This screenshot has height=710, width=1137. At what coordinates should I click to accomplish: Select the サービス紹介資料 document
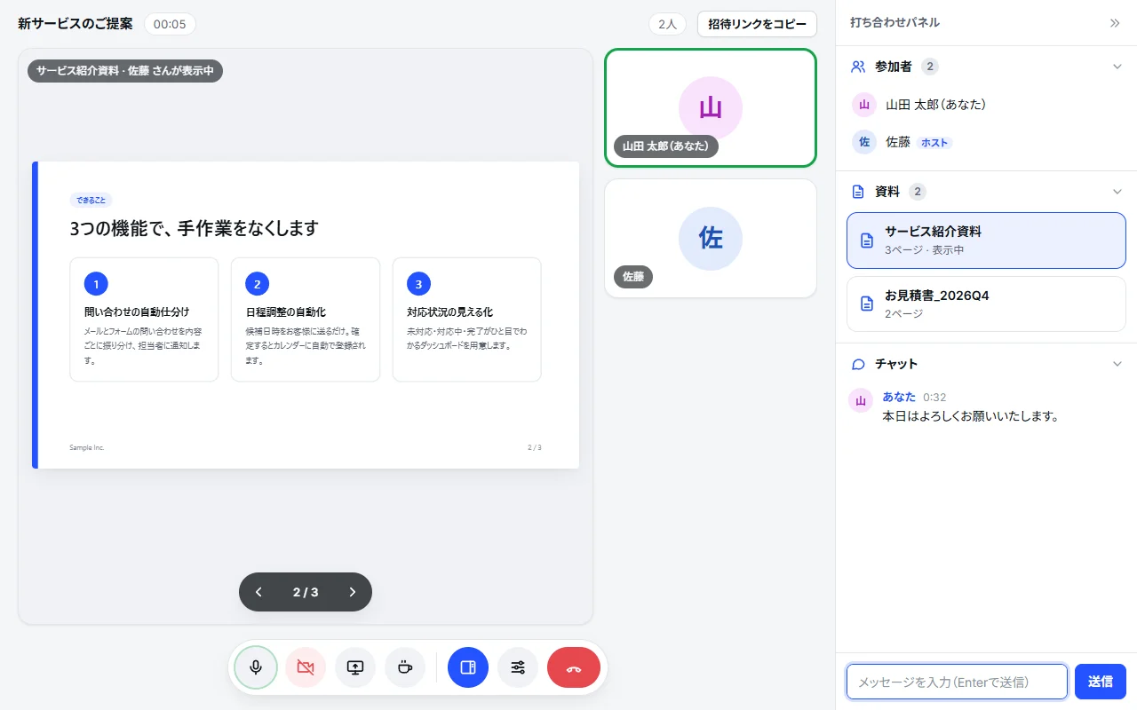pos(986,241)
